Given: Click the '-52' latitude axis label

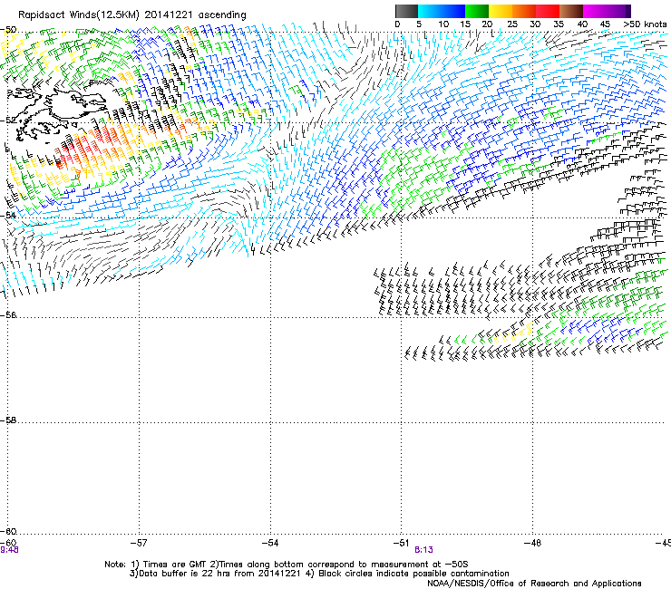Looking at the screenshot, I should point(8,121).
